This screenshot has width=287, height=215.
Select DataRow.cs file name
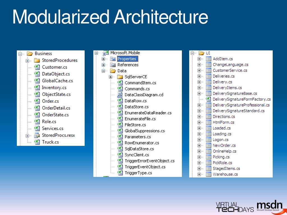(136, 101)
